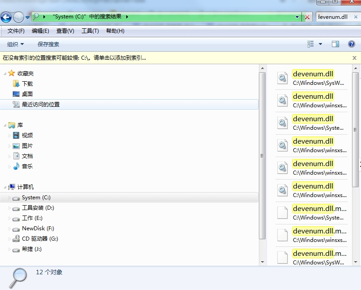Toggle the preview pane icon
361x290 pixels.
pos(335,44)
